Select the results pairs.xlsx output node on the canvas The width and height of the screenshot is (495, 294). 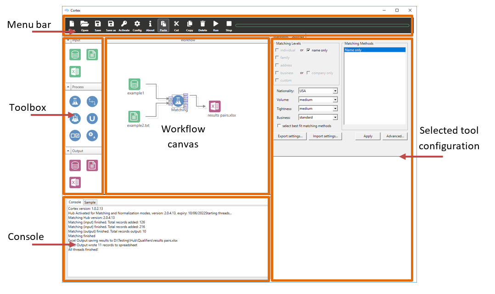click(x=215, y=106)
